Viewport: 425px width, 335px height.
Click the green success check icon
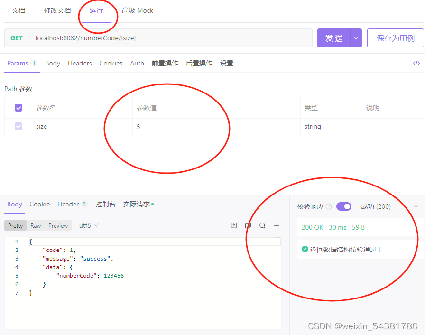tap(304, 249)
